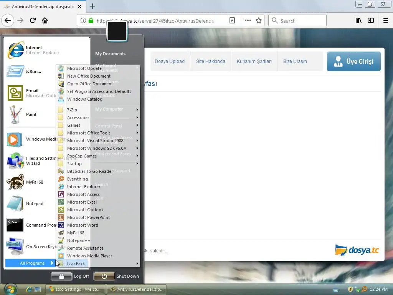Bookmark this page with star
The width and height of the screenshot is (393, 295).
(x=259, y=21)
